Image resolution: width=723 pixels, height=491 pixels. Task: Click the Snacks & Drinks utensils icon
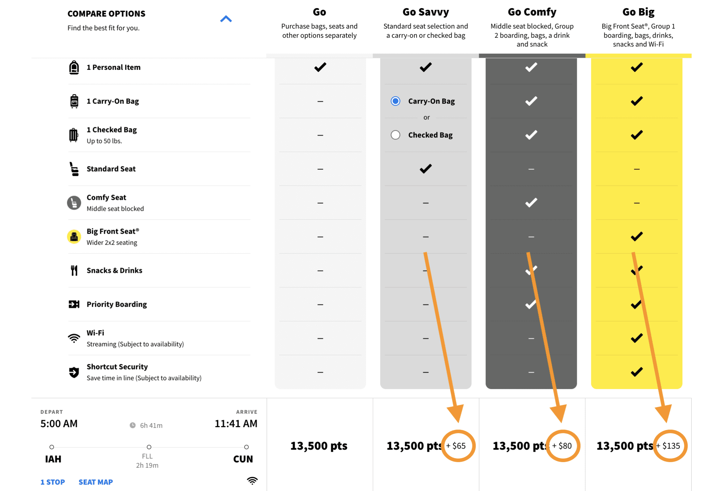point(74,270)
